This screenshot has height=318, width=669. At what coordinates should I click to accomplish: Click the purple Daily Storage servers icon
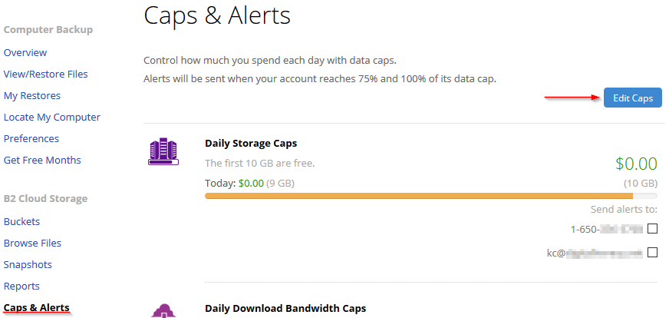coord(163,151)
